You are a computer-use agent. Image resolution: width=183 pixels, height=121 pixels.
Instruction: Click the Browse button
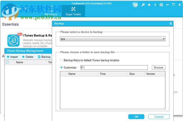159,67
